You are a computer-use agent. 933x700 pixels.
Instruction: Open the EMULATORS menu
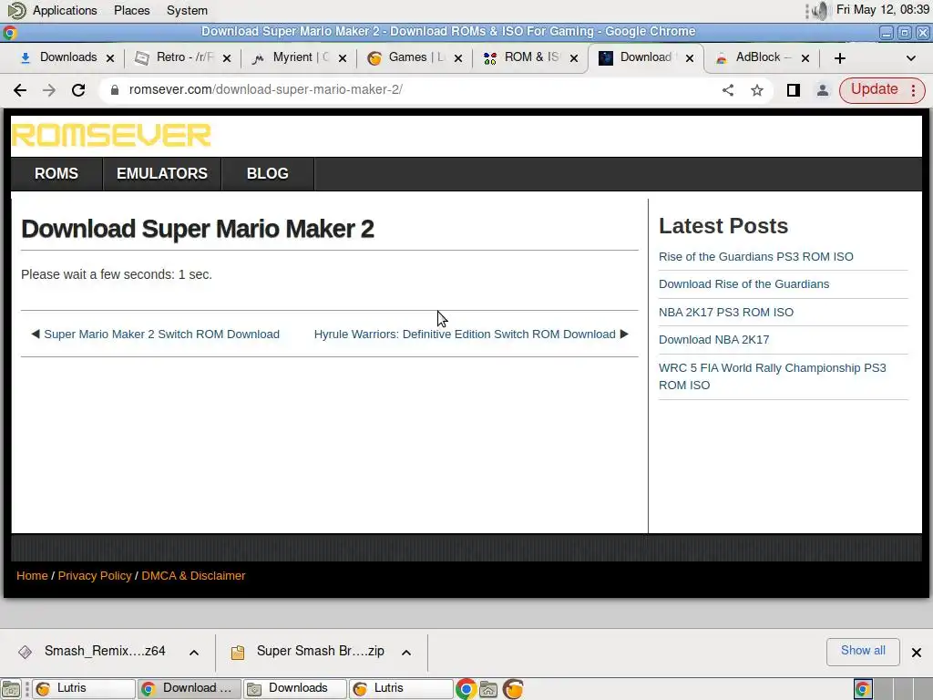click(162, 173)
